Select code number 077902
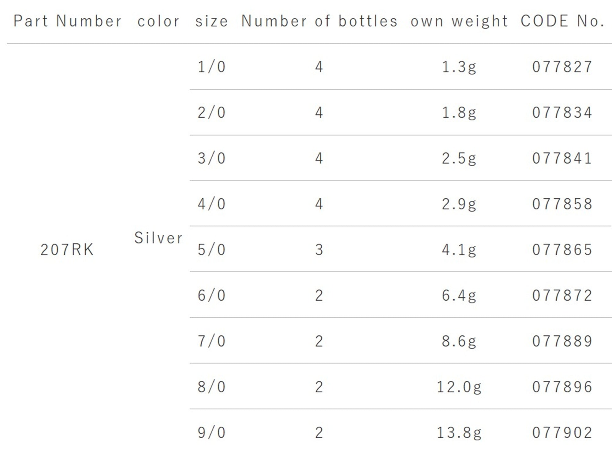This screenshot has width=612, height=452. pyautogui.click(x=562, y=432)
